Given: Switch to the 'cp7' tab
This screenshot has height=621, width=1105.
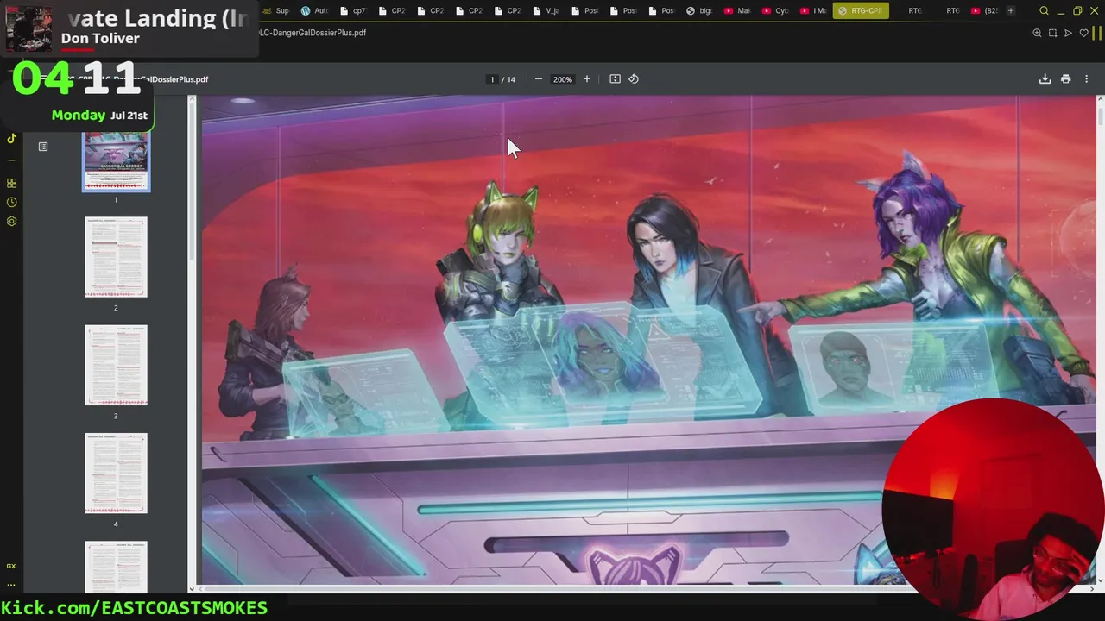Looking at the screenshot, I should [353, 10].
